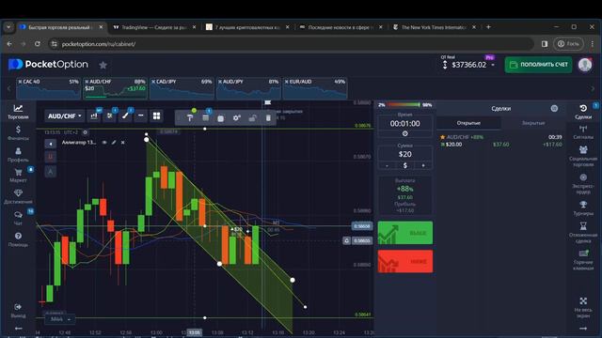Switch to the EUR/AUD asset tab
Image resolution: width=602 pixels, height=338 pixels.
[315, 88]
